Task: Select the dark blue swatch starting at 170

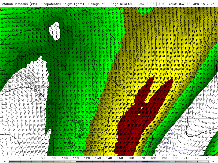Action: click(145, 161)
